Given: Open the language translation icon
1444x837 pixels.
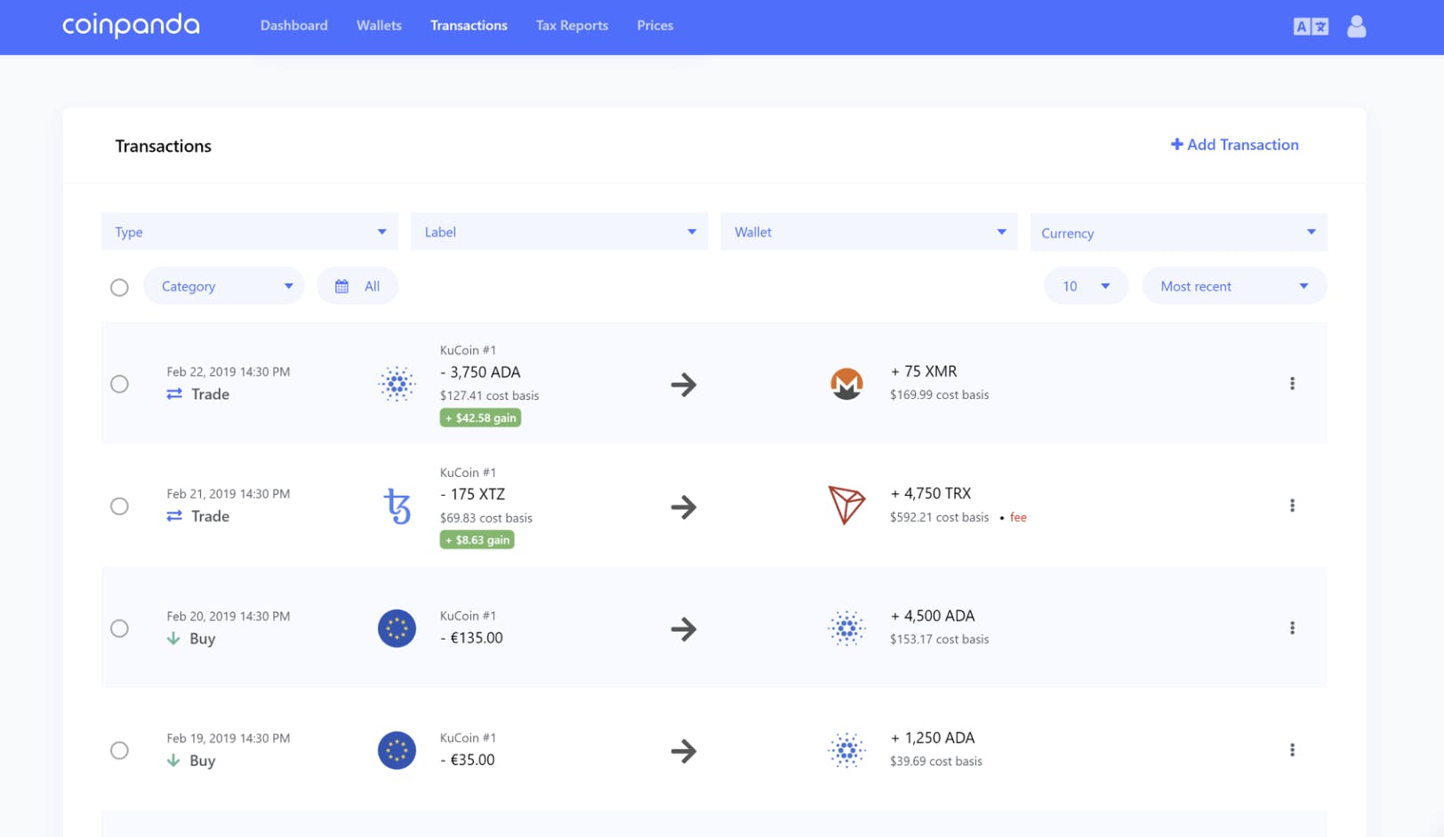Looking at the screenshot, I should [x=1311, y=27].
